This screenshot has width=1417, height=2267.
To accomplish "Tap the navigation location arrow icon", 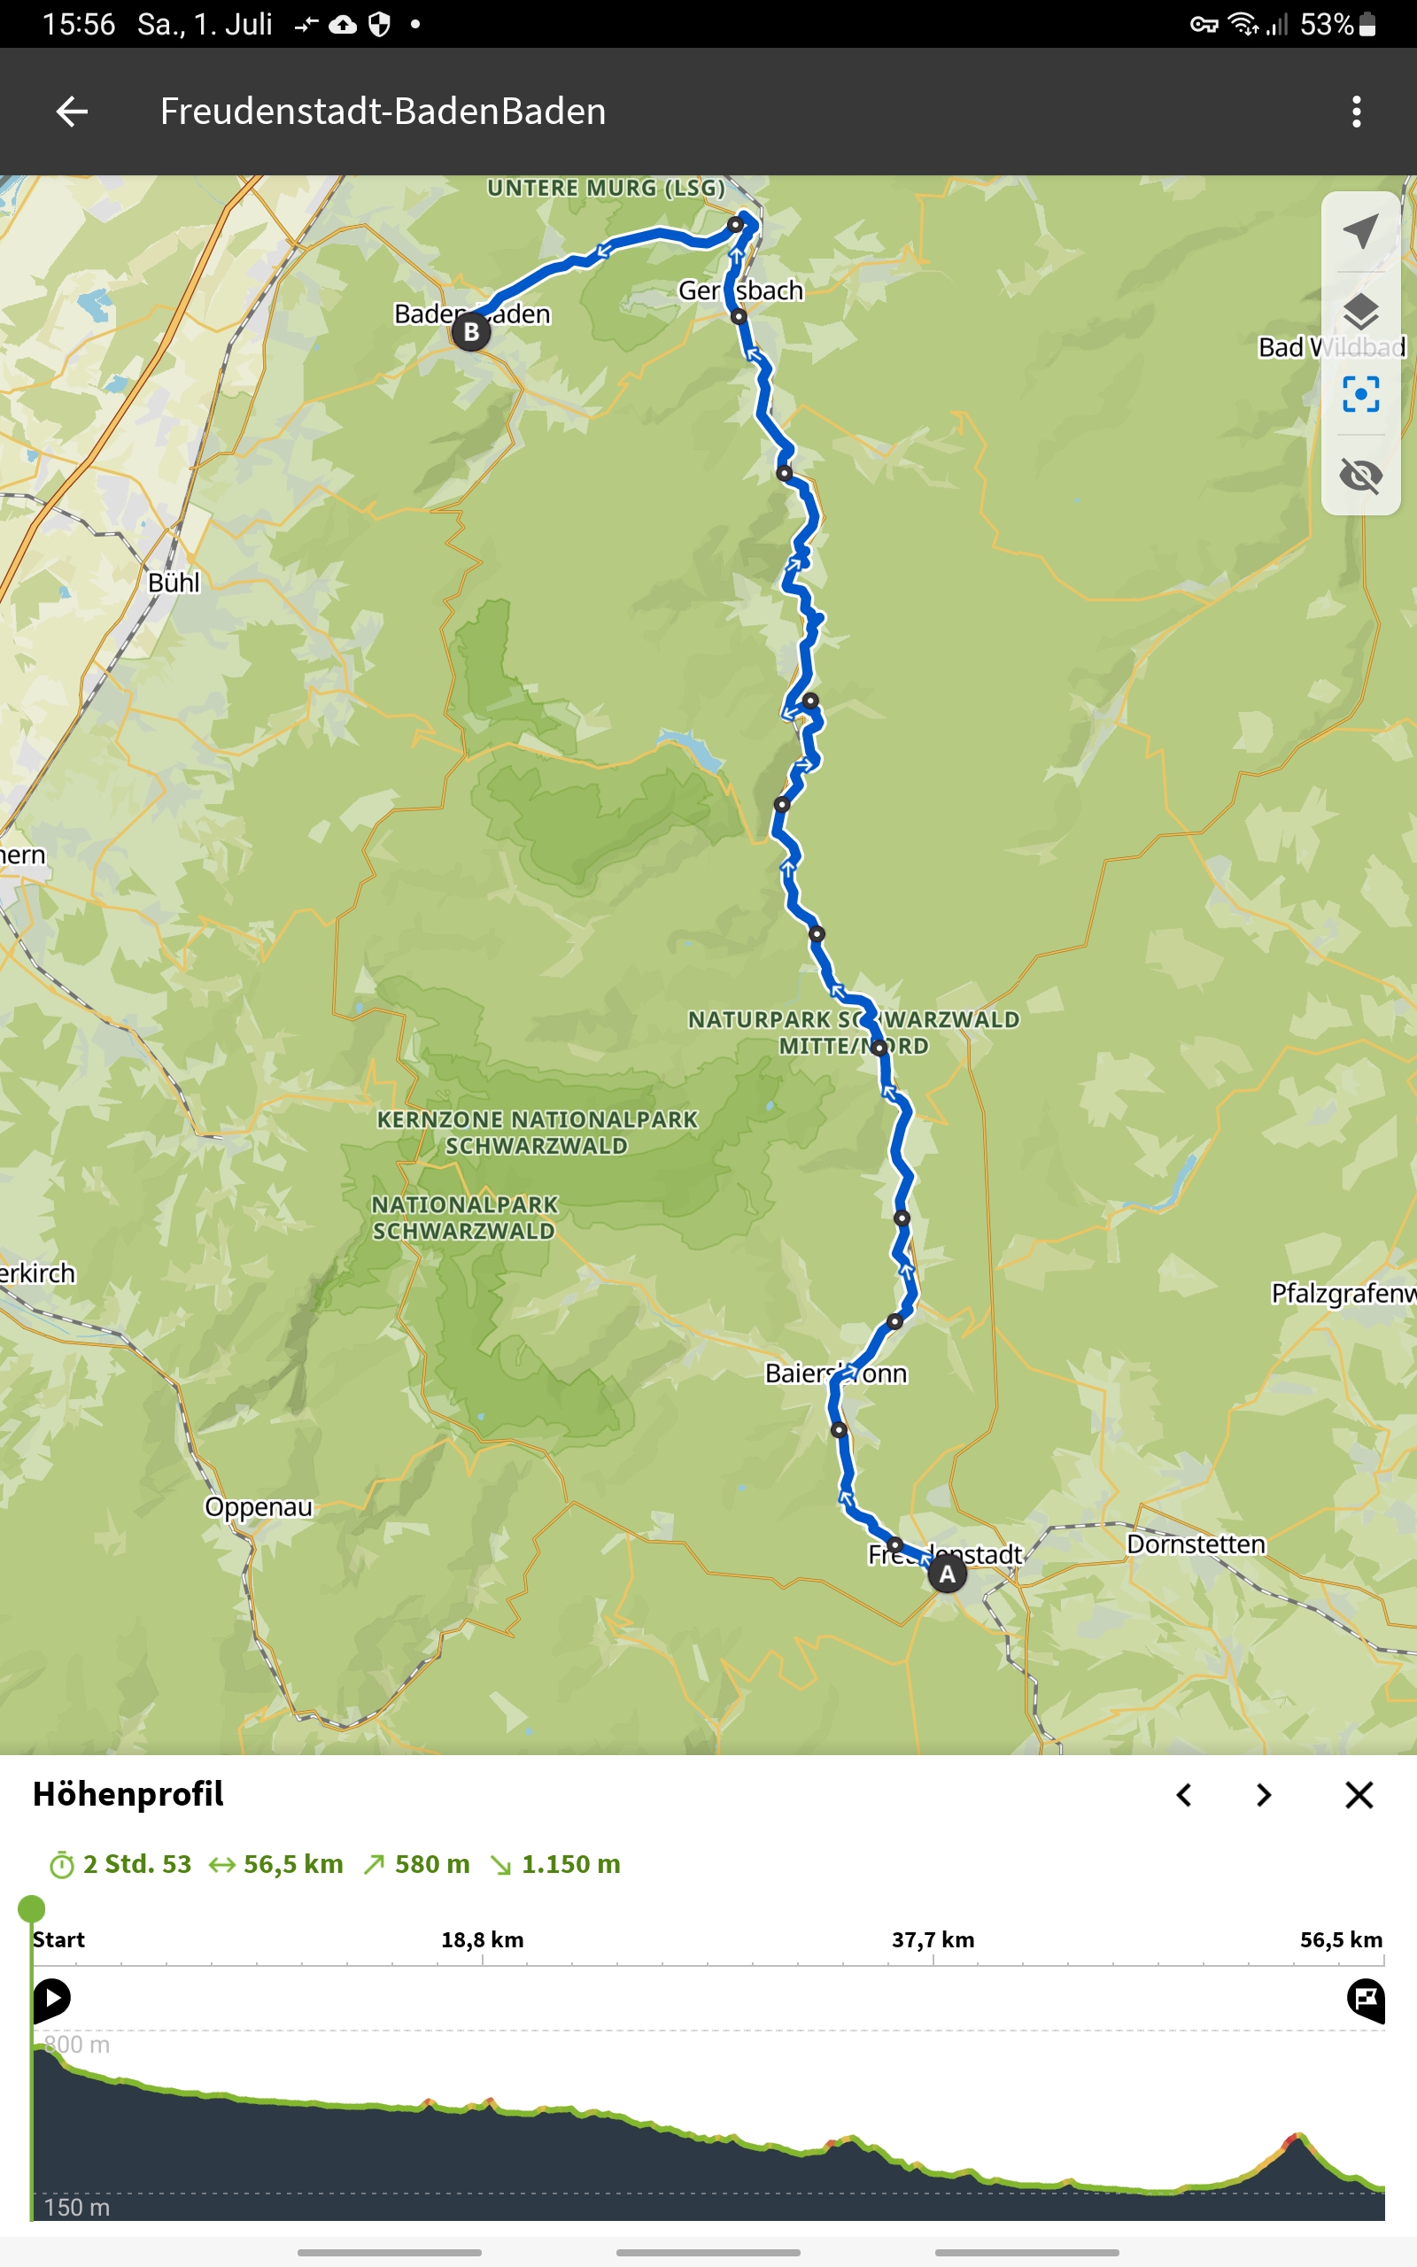I will [x=1359, y=231].
